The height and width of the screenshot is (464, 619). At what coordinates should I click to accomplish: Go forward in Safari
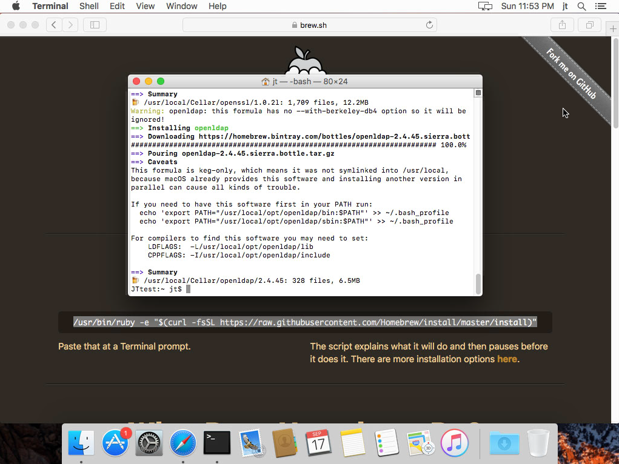tap(70, 25)
